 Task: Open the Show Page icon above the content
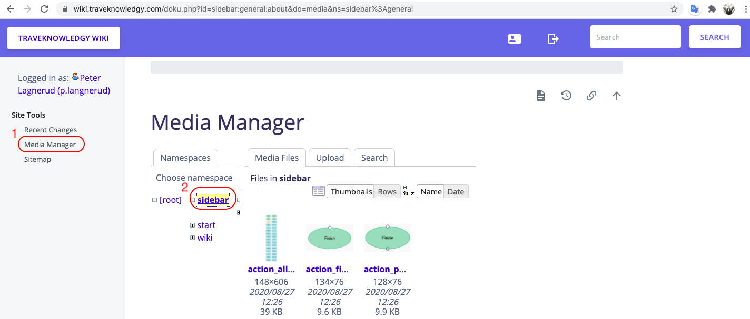coord(540,95)
